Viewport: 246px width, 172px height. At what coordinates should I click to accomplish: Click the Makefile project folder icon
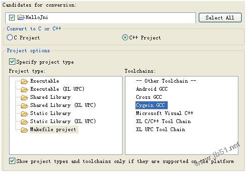24,130
